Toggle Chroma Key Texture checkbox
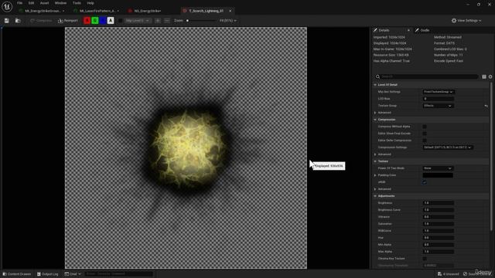Screen dimensions: 495x278 (425, 259)
